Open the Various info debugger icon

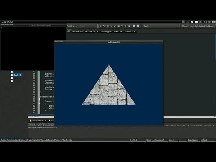(x=138, y=26)
